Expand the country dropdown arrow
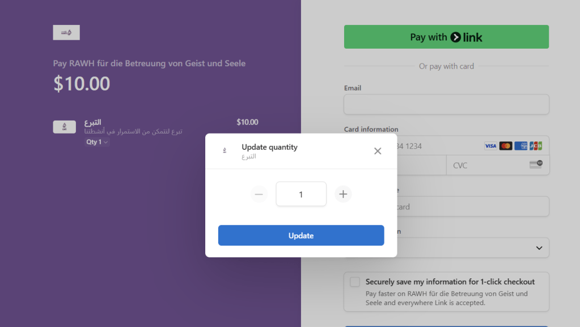The image size is (580, 327). click(539, 248)
